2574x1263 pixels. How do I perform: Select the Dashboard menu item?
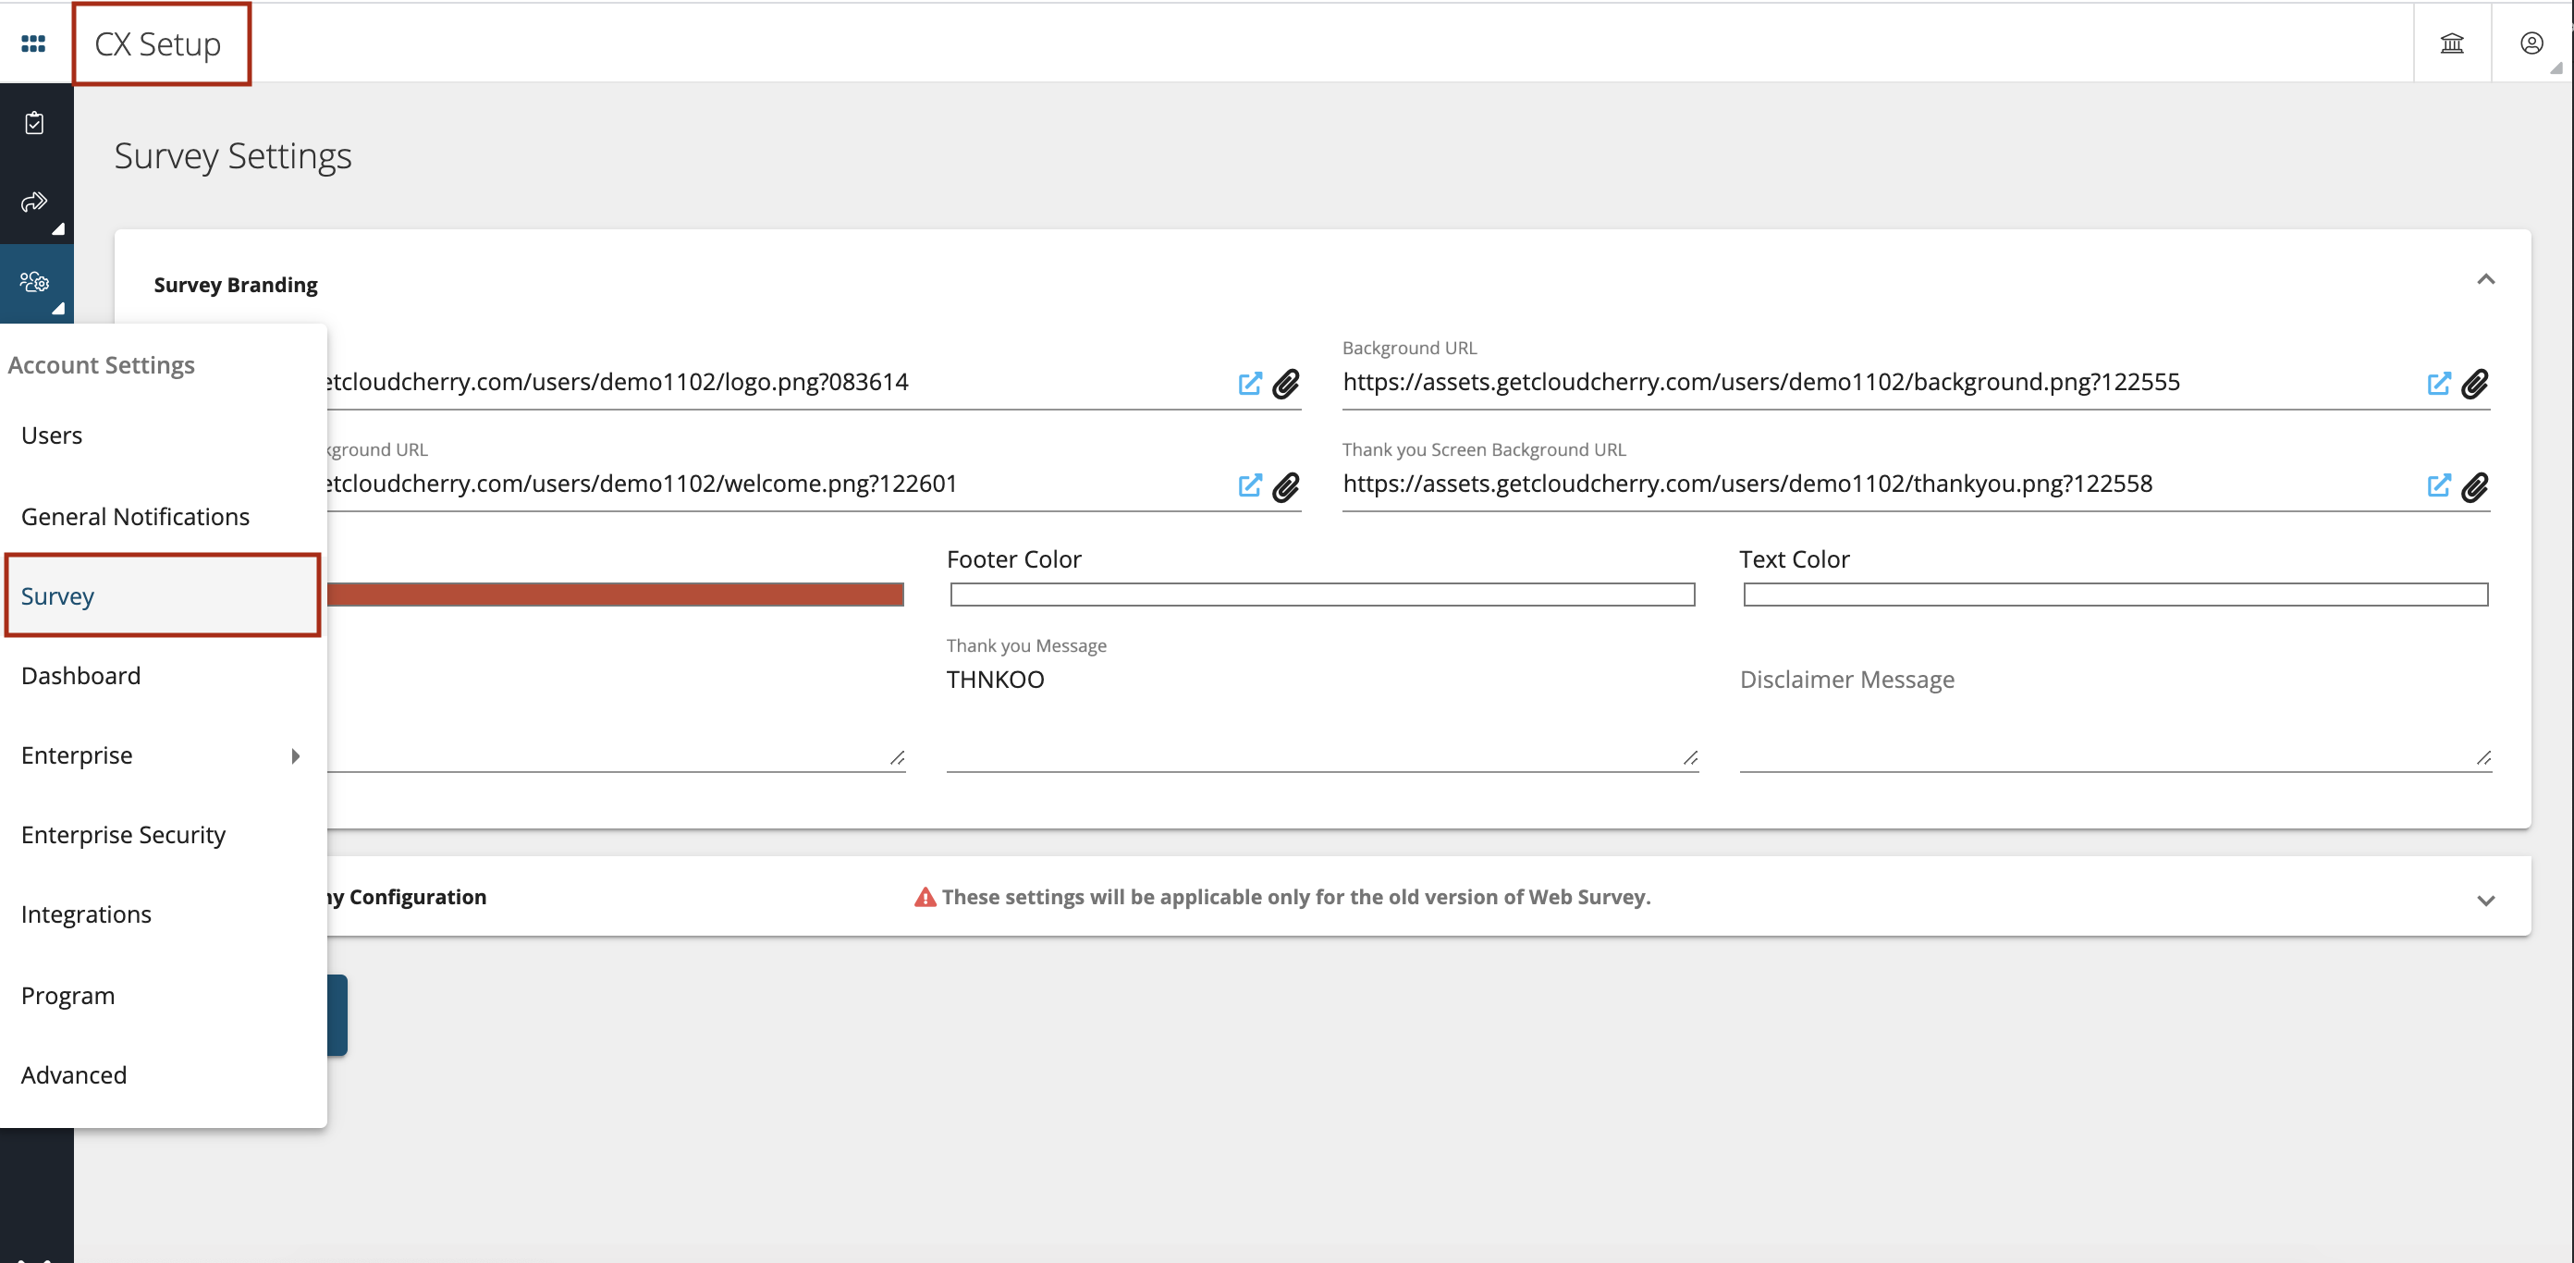pos(80,675)
